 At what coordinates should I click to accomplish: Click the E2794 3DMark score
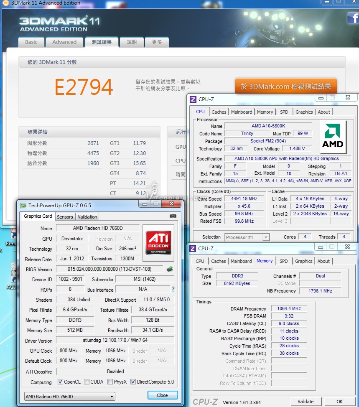[84, 86]
